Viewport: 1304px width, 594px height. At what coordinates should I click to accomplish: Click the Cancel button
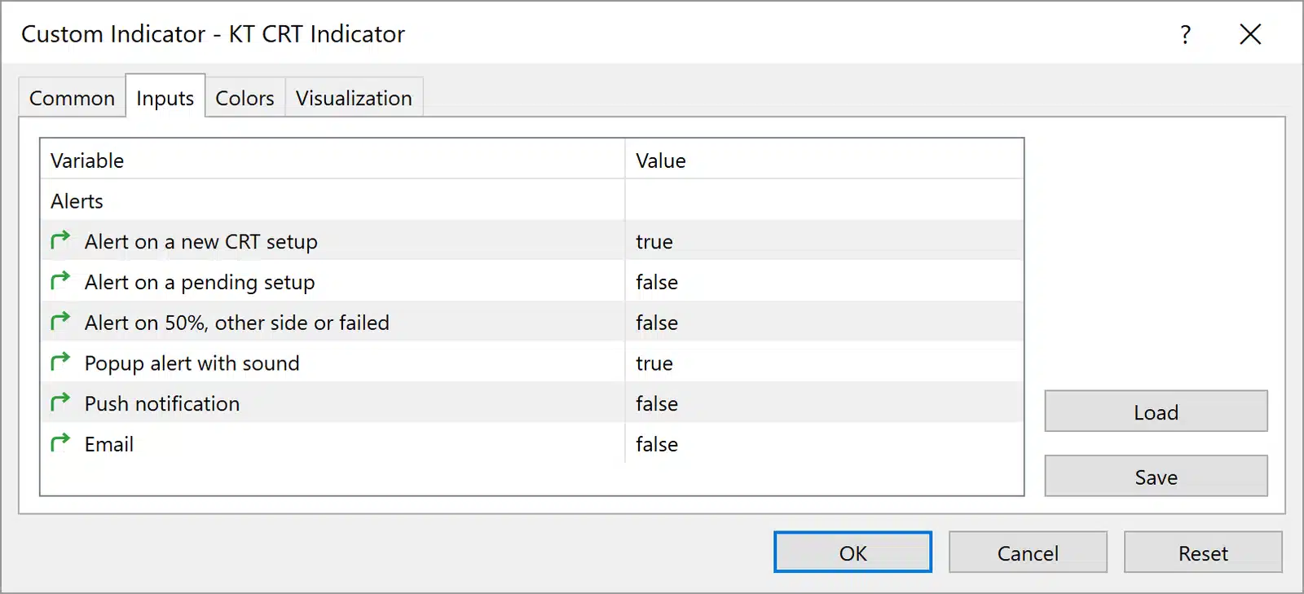tap(1028, 552)
